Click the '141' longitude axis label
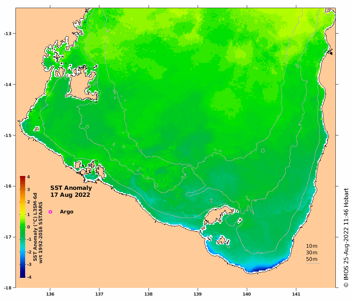 tap(296, 294)
